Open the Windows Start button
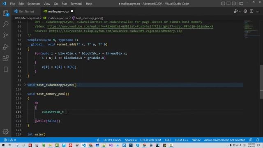 [3, 145]
